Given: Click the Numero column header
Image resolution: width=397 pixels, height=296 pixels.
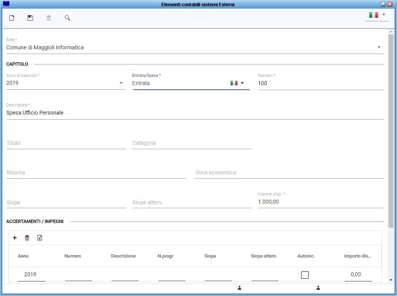Looking at the screenshot, I should [73, 256].
